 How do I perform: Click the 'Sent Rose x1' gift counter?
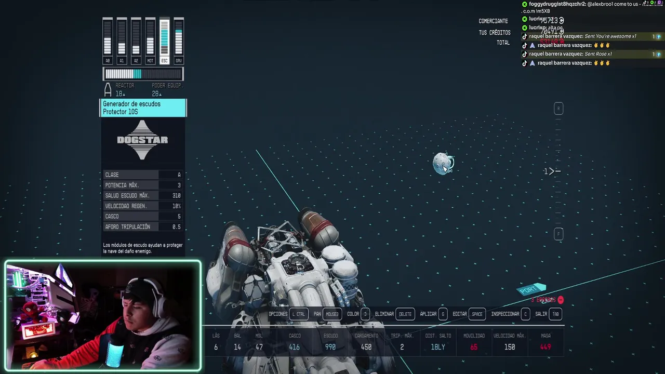click(x=657, y=54)
